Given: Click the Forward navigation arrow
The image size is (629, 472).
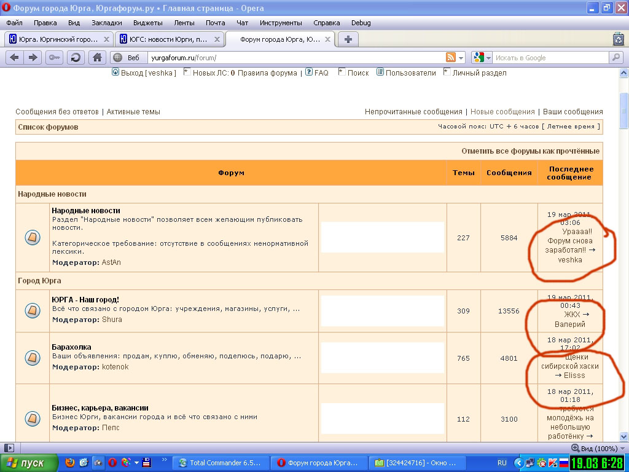Looking at the screenshot, I should [x=33, y=57].
